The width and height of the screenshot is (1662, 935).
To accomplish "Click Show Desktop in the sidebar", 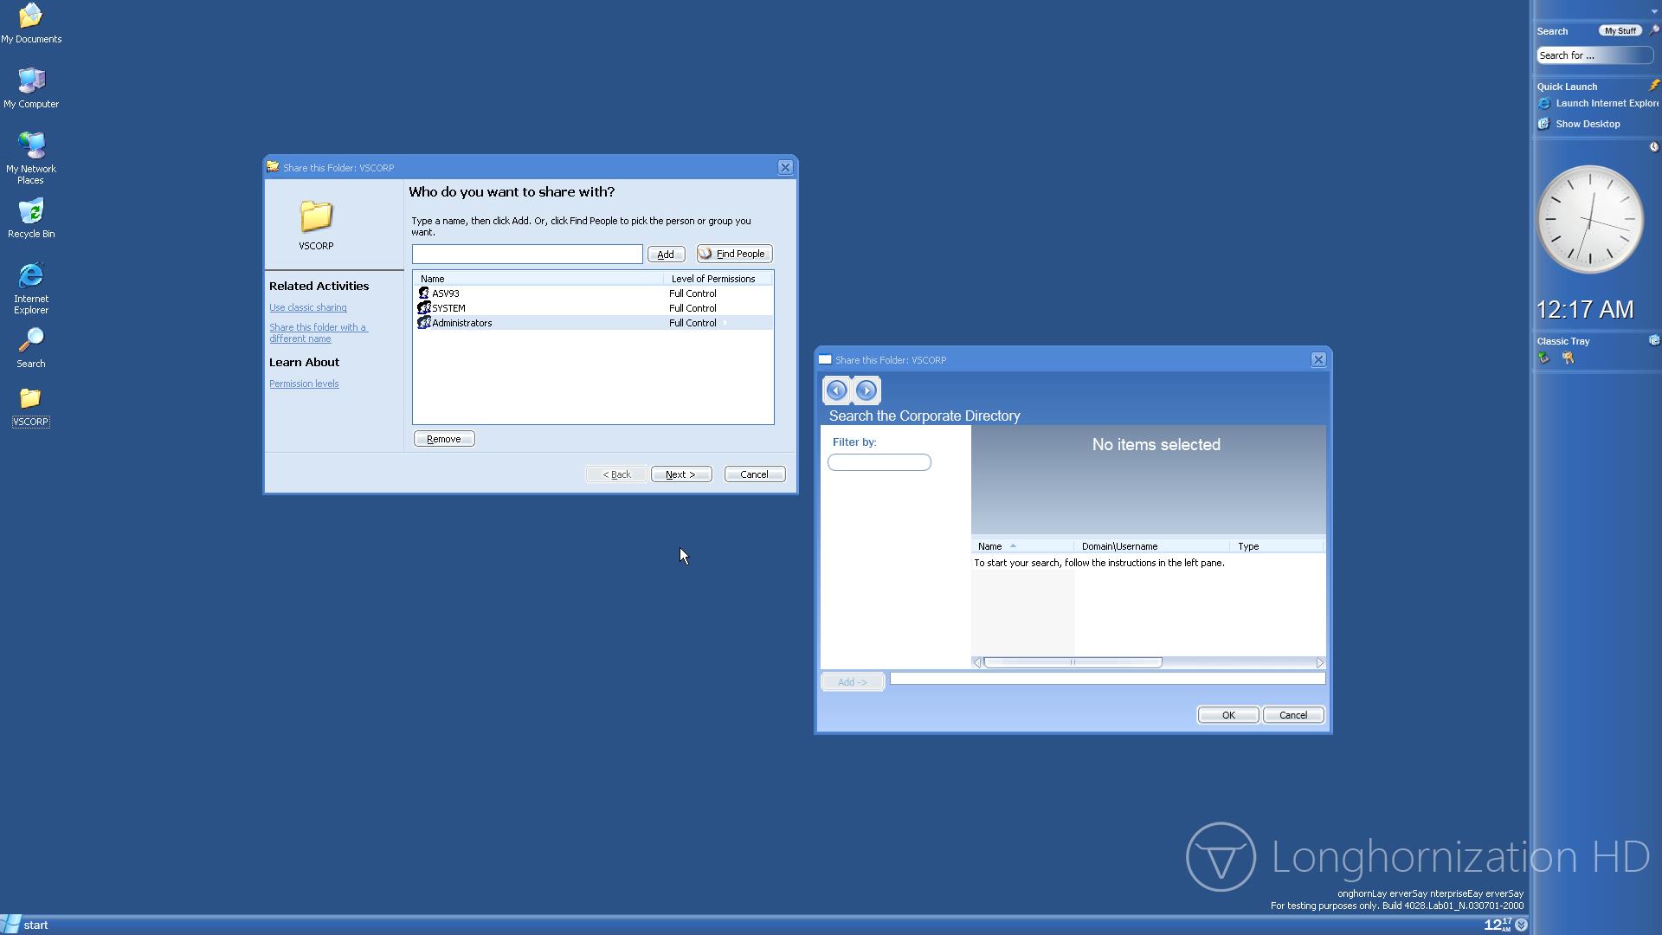I will pyautogui.click(x=1587, y=124).
